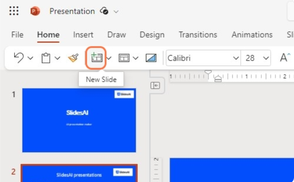Open the Insert ribbon tab
Screen dimensions: 294x182
click(83, 35)
